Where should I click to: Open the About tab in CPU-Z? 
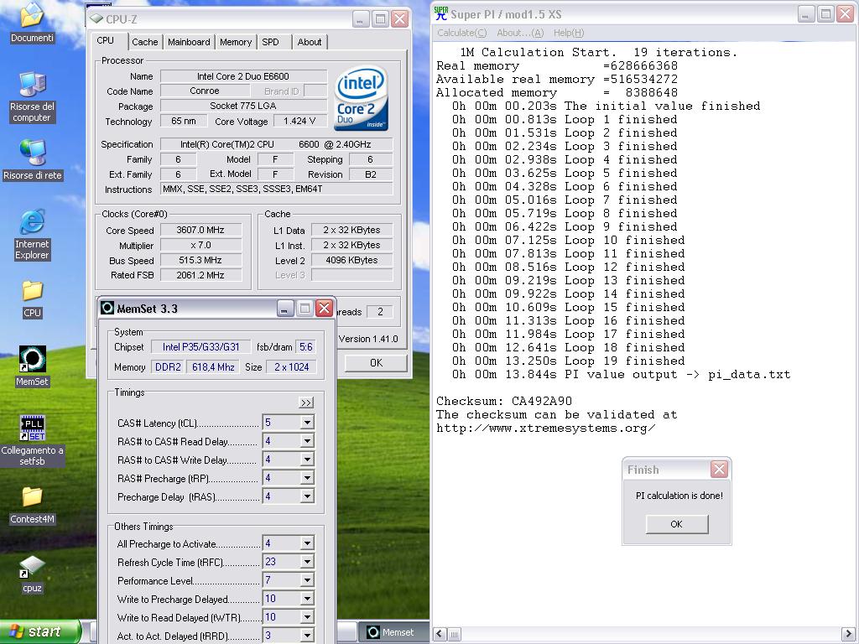point(310,42)
